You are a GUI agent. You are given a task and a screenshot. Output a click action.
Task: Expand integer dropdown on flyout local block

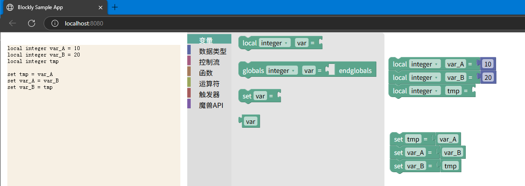[x=274, y=43]
